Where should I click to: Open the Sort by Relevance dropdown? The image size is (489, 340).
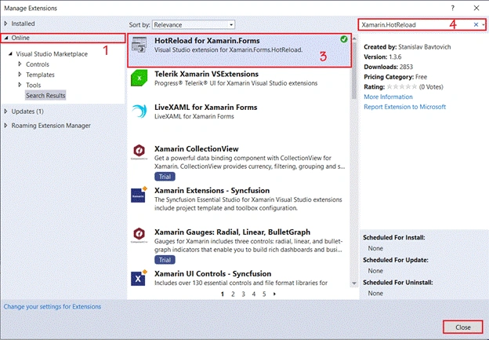[x=194, y=24]
